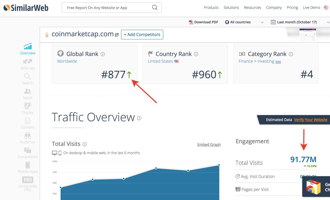Open the Resources menu
The height and width of the screenshot is (200, 330).
[253, 7]
